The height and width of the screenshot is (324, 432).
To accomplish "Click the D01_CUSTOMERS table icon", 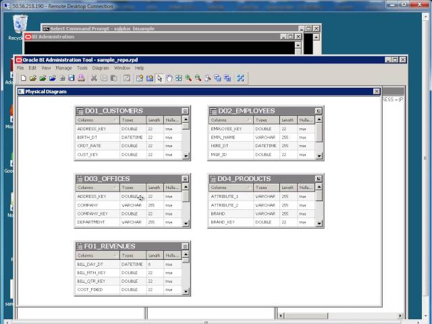I will point(80,111).
